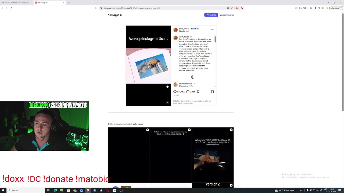Click the 514,7 tis. likes count
Screen dimensions: 344x193
coord(181,92)
